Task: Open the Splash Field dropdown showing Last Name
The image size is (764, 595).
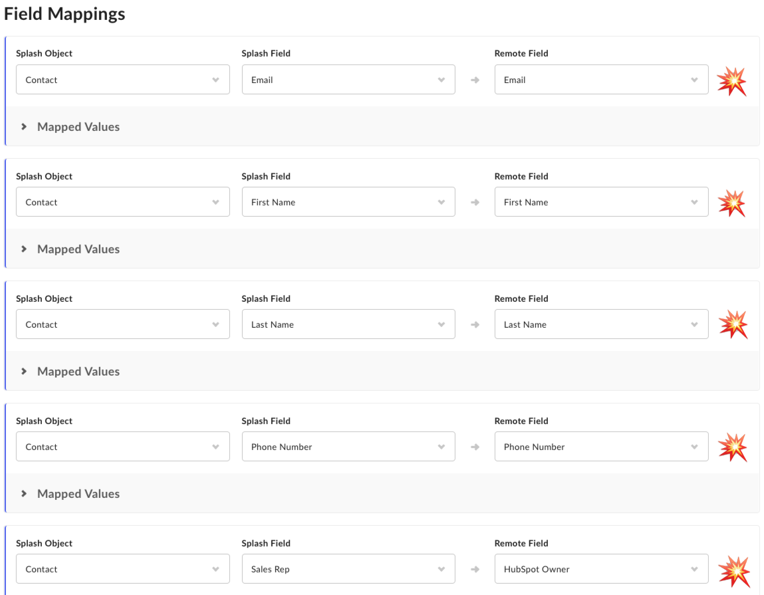Action: coord(348,324)
